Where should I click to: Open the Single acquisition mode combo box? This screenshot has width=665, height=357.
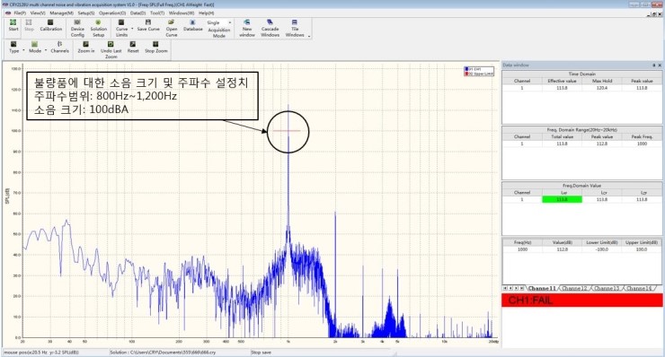[219, 22]
